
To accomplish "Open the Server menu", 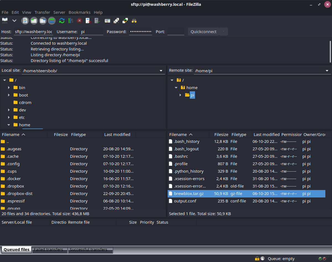I will pos(59,12).
